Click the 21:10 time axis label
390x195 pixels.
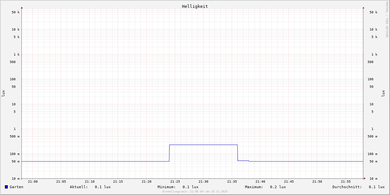(90, 182)
